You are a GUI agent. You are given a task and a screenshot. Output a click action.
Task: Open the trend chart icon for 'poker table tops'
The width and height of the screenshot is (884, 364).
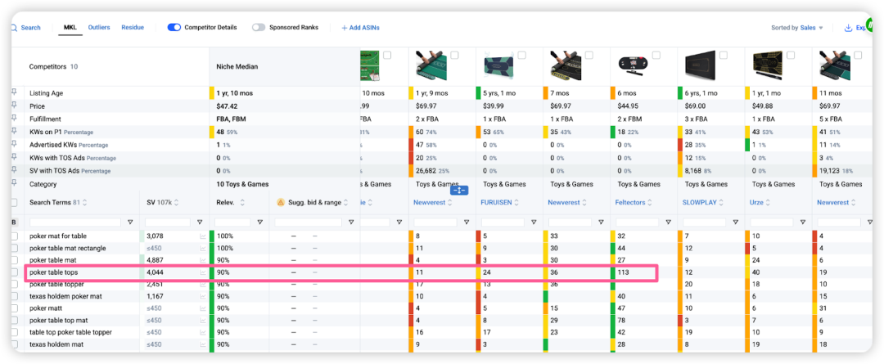[x=202, y=272]
